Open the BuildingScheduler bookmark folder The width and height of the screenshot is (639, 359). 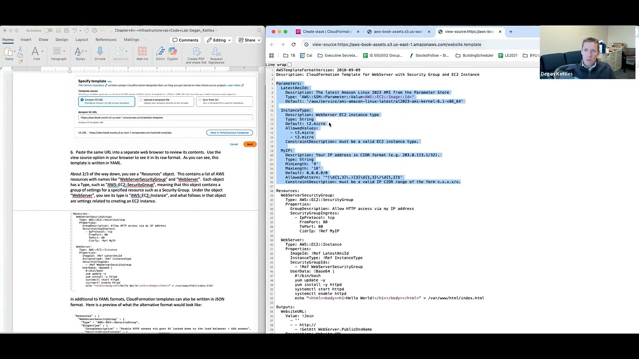pyautogui.click(x=474, y=55)
